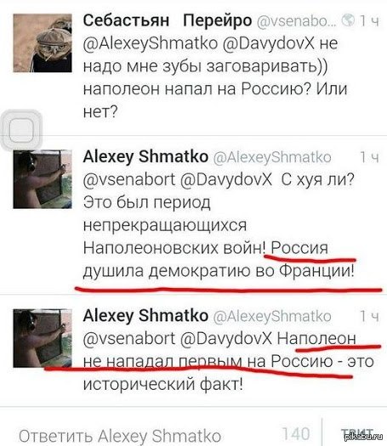
Task: Tap the globe icon beside 1 ч
Action: [x=348, y=20]
